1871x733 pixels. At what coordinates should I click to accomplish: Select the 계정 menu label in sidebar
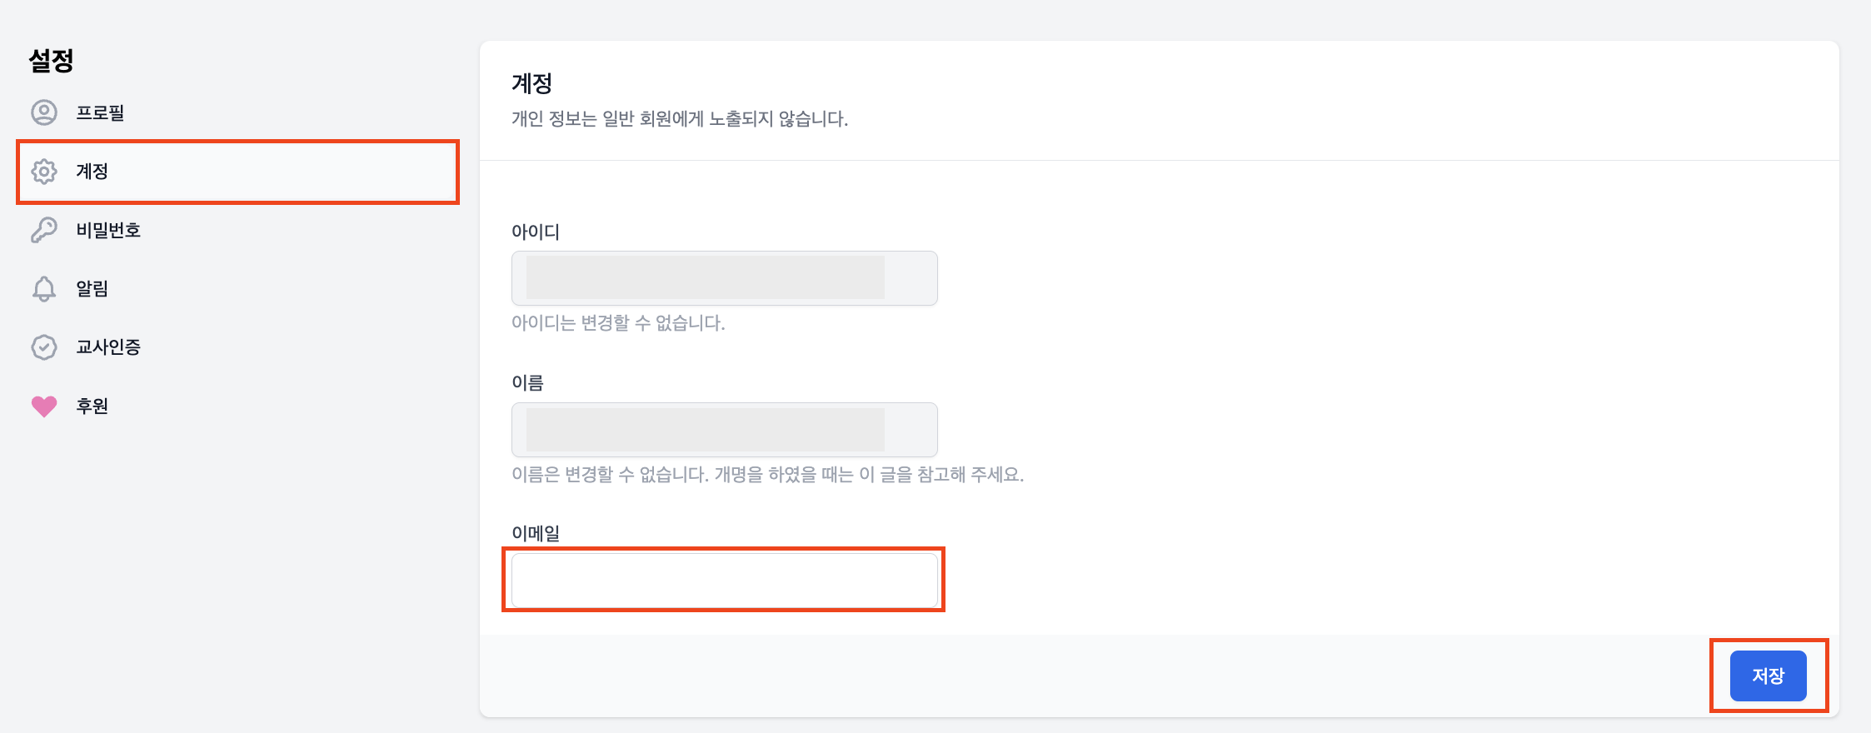point(92,172)
